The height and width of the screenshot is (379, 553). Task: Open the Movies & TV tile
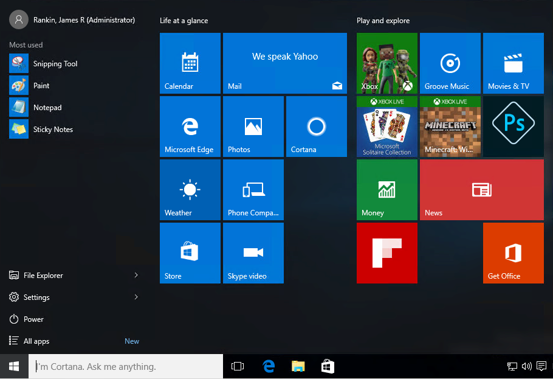click(x=513, y=63)
